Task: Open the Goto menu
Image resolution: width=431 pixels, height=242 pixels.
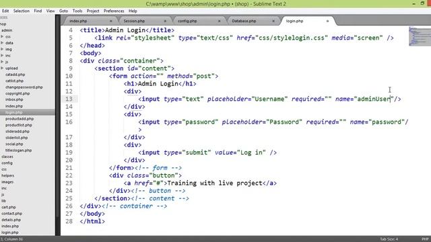Action: (63, 11)
